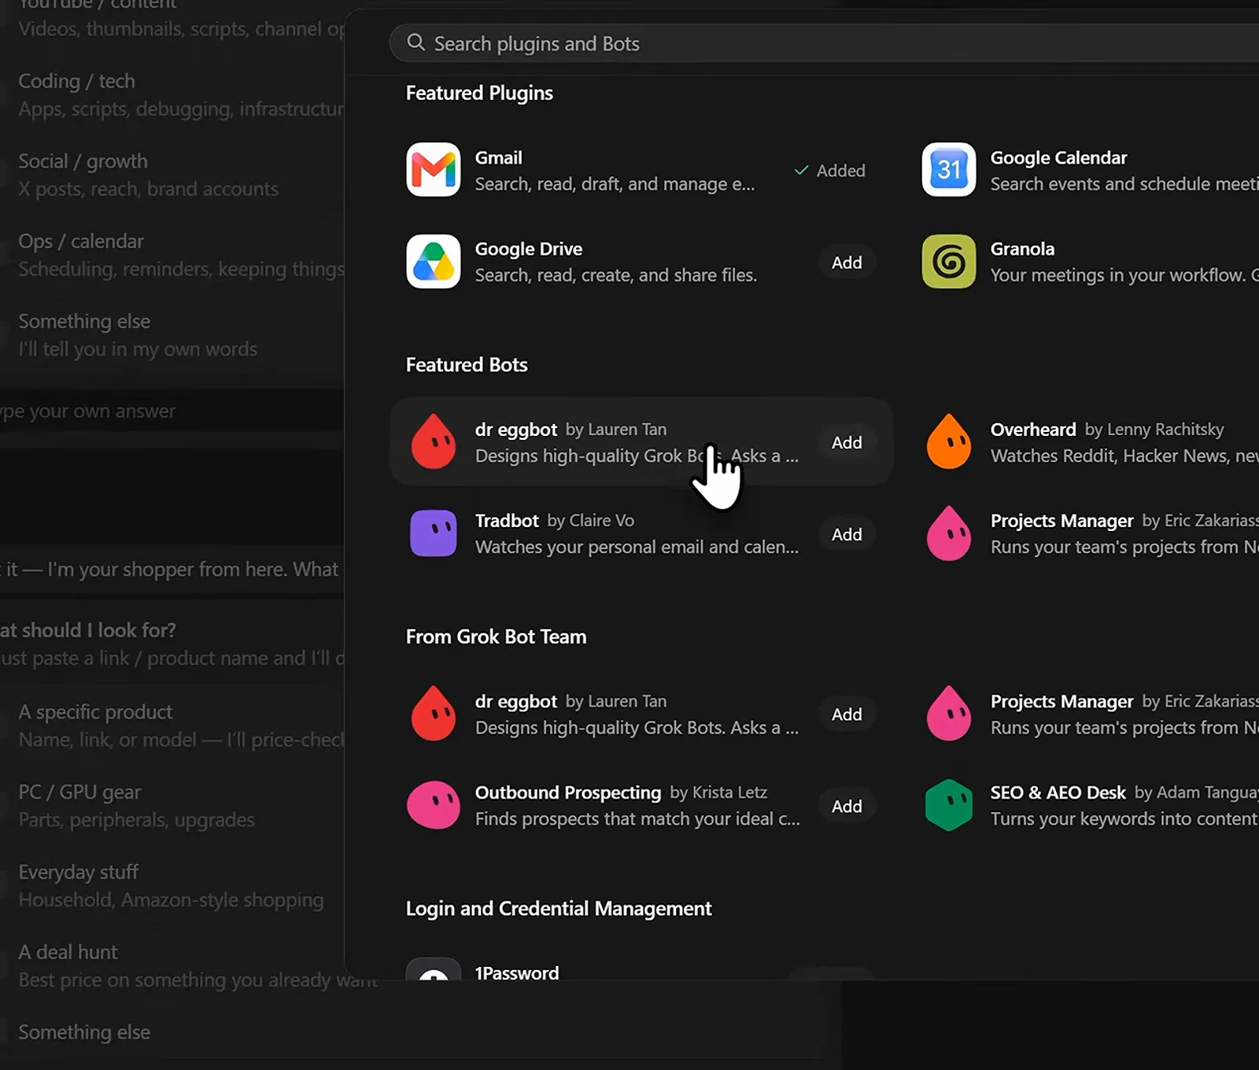Add dr eggbot from Featured Bots
The image size is (1259, 1070).
coord(847,443)
